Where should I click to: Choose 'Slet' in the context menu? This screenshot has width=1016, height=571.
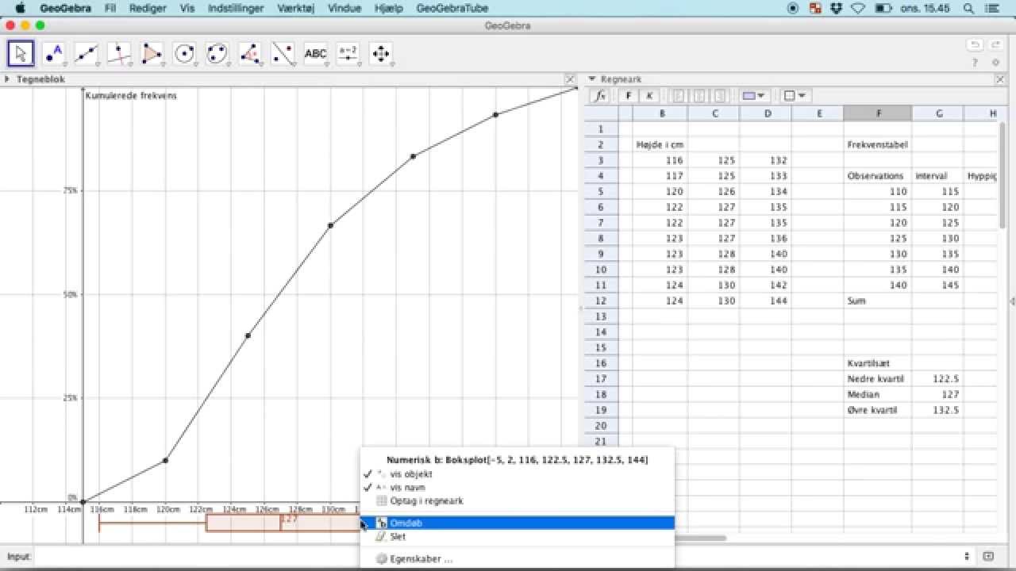(x=517, y=537)
